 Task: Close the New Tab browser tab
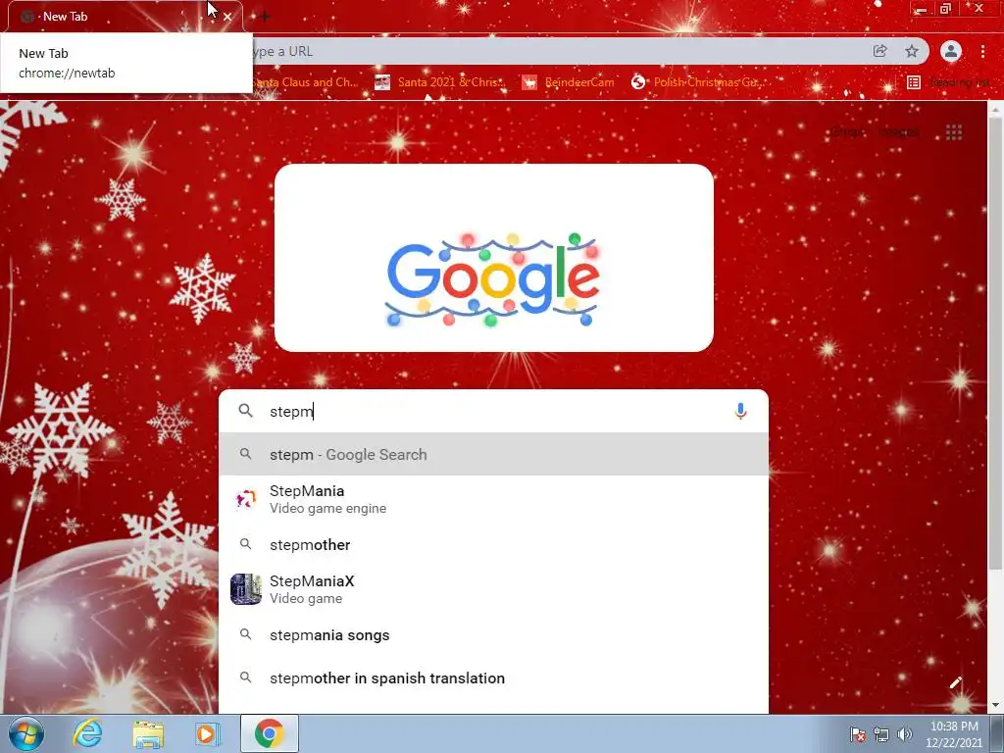click(227, 17)
